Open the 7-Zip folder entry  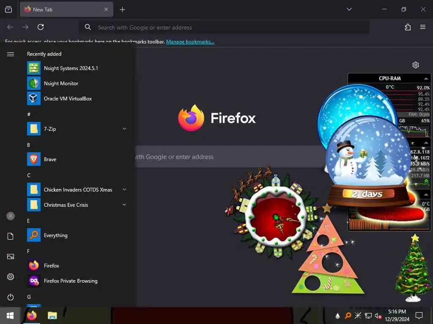(x=76, y=129)
